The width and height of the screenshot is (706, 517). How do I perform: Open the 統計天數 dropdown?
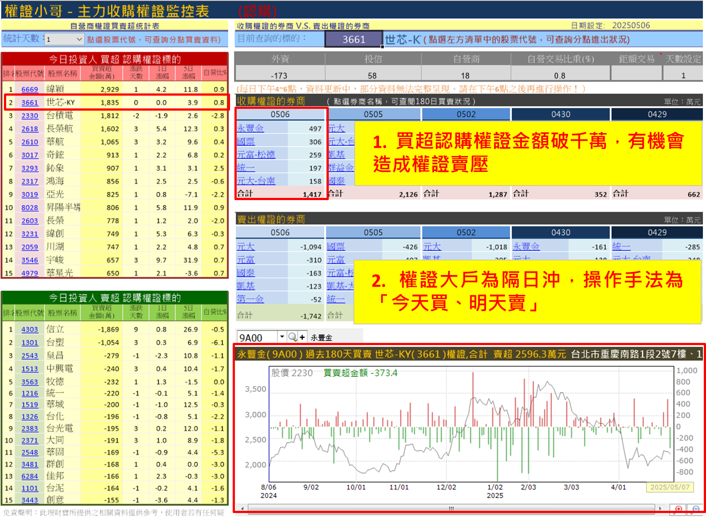pos(65,39)
